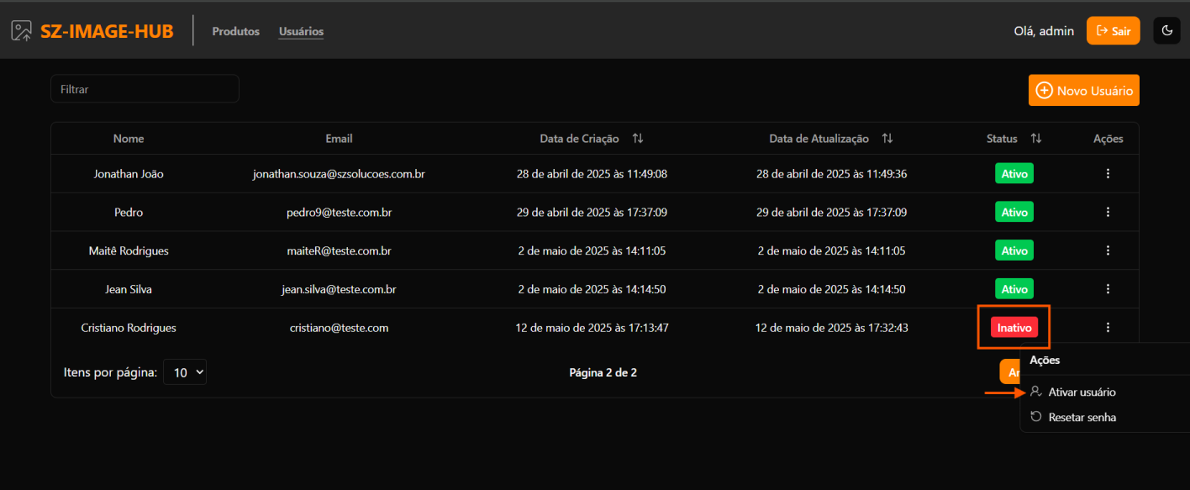Sort users by Status column
Image resolution: width=1190 pixels, height=490 pixels.
[x=1036, y=139]
